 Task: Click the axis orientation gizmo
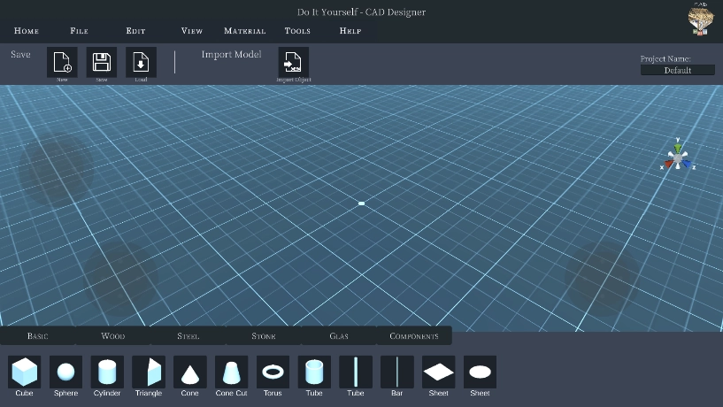pyautogui.click(x=678, y=157)
